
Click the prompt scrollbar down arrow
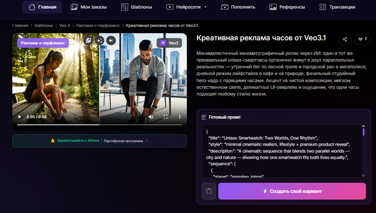click(363, 175)
